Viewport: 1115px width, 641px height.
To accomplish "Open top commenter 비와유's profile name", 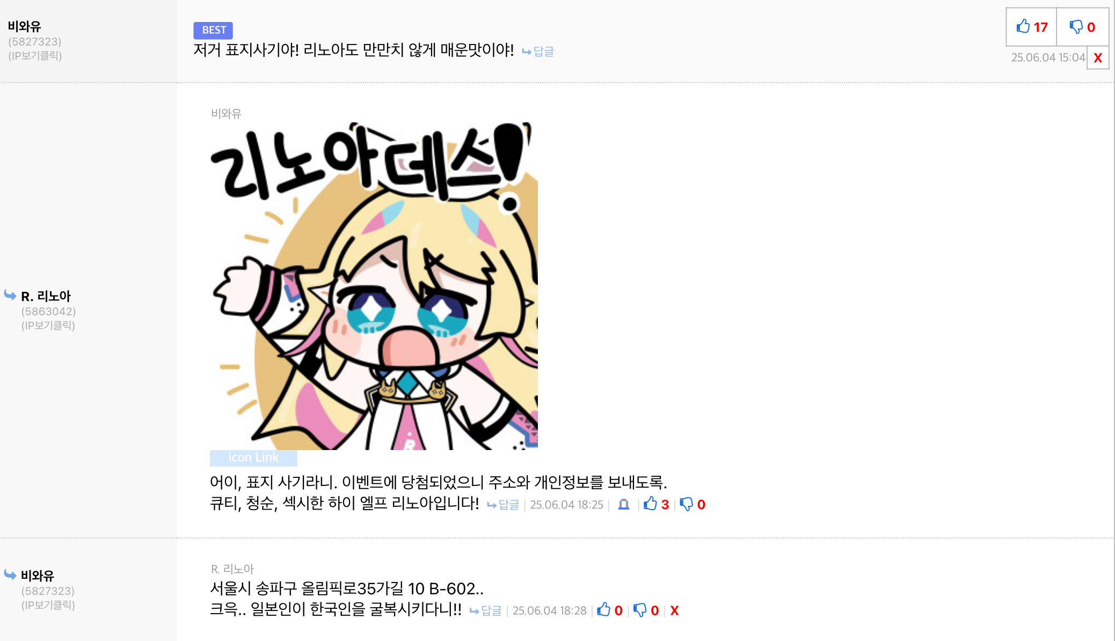I will click(x=24, y=26).
